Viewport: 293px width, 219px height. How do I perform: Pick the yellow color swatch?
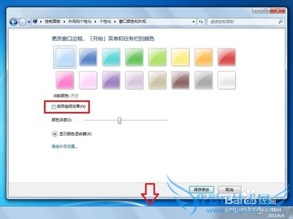(180, 57)
